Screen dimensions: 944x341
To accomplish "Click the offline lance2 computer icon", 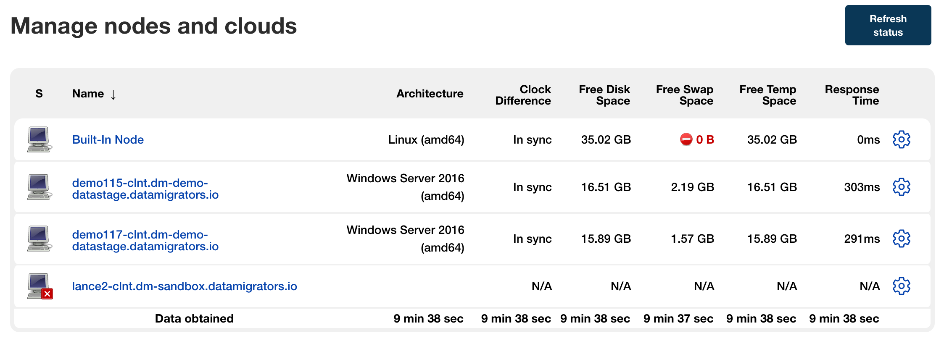I will 39,286.
